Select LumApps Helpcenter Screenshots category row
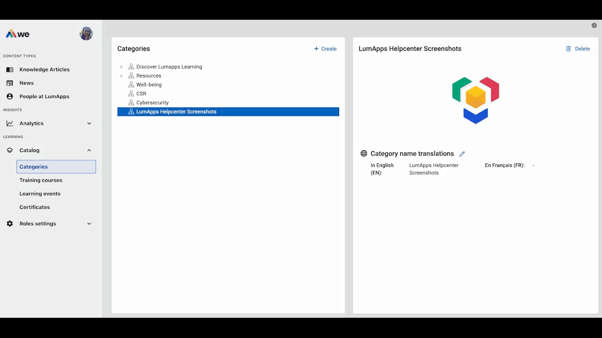 tap(228, 112)
